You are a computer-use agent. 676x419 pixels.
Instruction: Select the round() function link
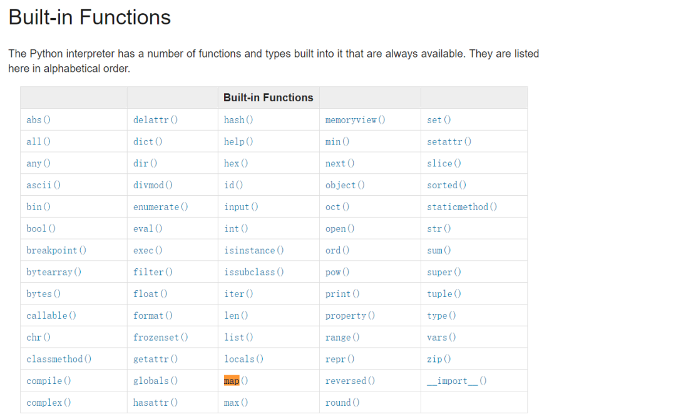342,403
